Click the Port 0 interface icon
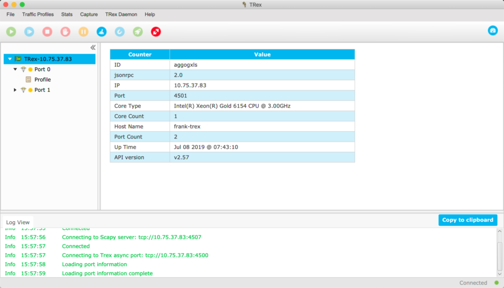504x288 pixels. (24, 69)
